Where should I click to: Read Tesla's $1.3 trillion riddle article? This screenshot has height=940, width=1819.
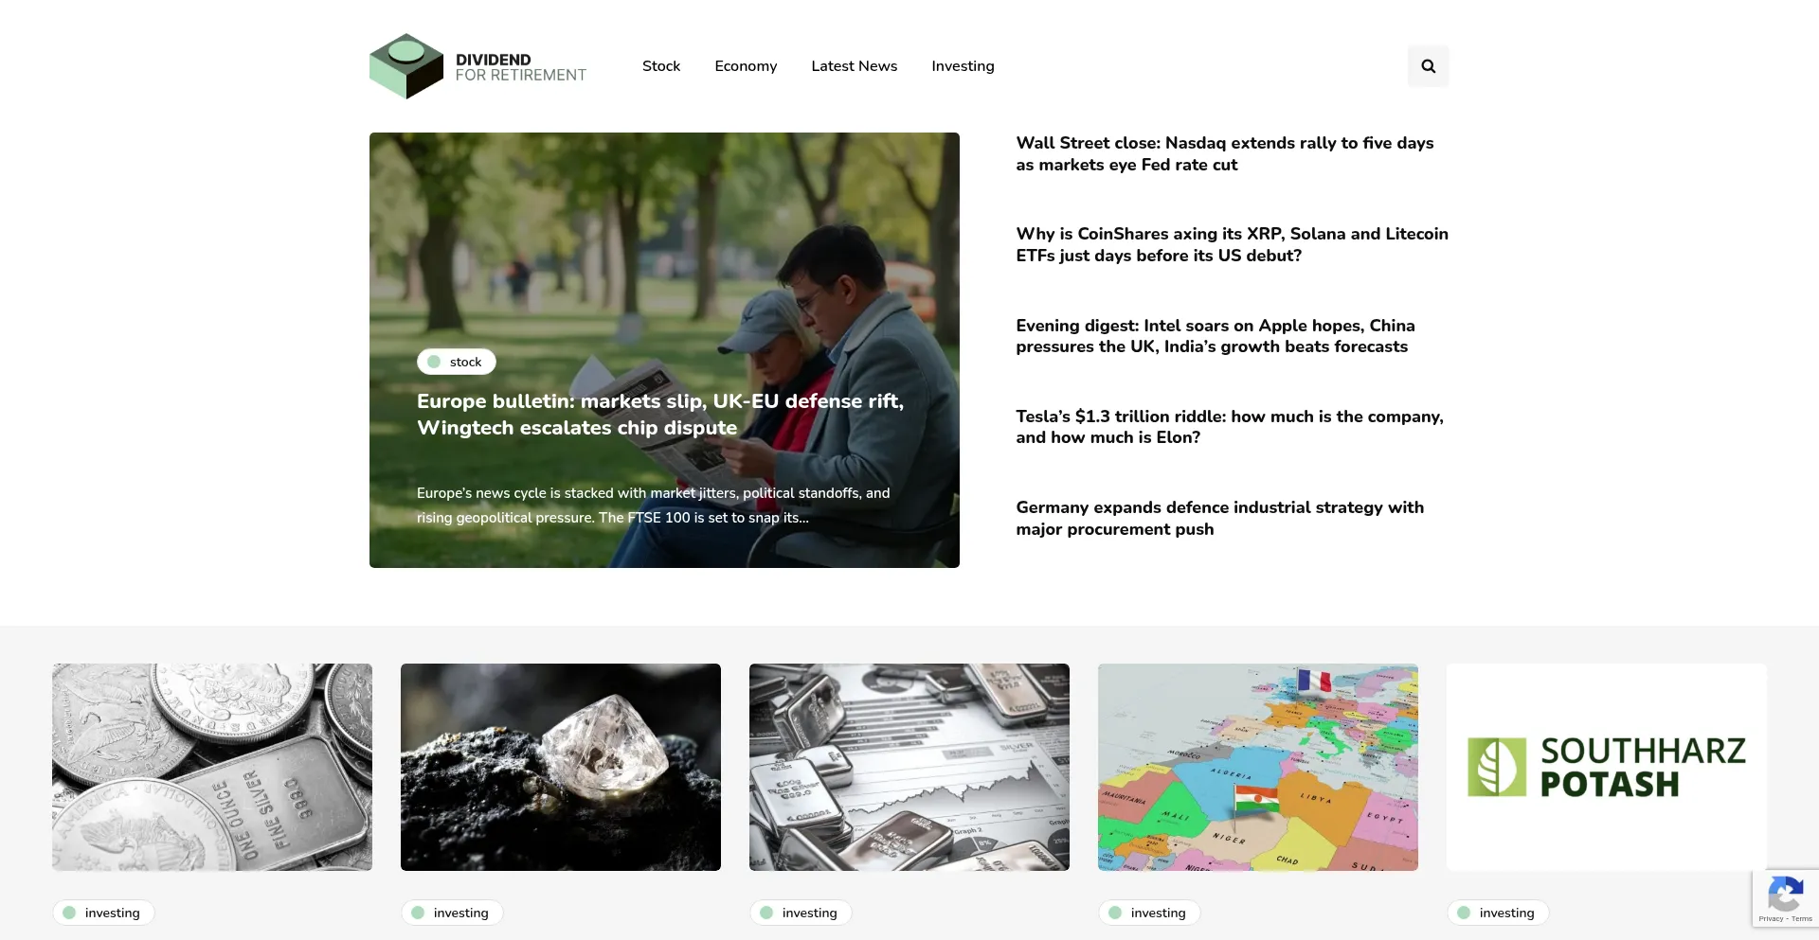coord(1229,427)
